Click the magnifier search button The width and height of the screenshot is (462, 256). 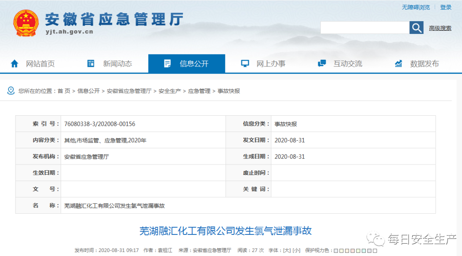click(x=416, y=28)
